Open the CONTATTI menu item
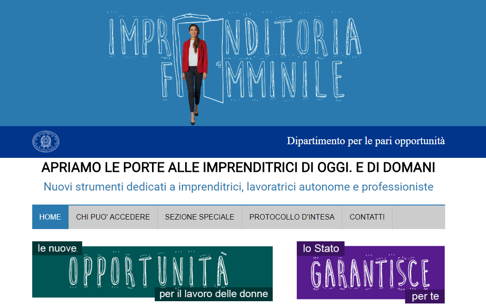The width and height of the screenshot is (486, 308). coord(367,217)
